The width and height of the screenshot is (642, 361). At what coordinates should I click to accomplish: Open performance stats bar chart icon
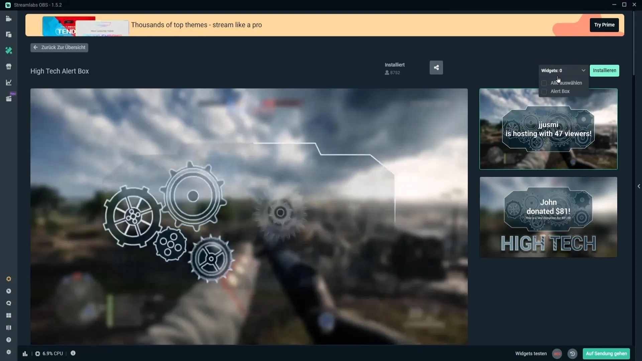coord(25,354)
